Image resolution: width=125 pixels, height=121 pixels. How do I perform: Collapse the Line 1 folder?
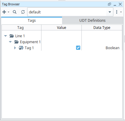(5, 36)
